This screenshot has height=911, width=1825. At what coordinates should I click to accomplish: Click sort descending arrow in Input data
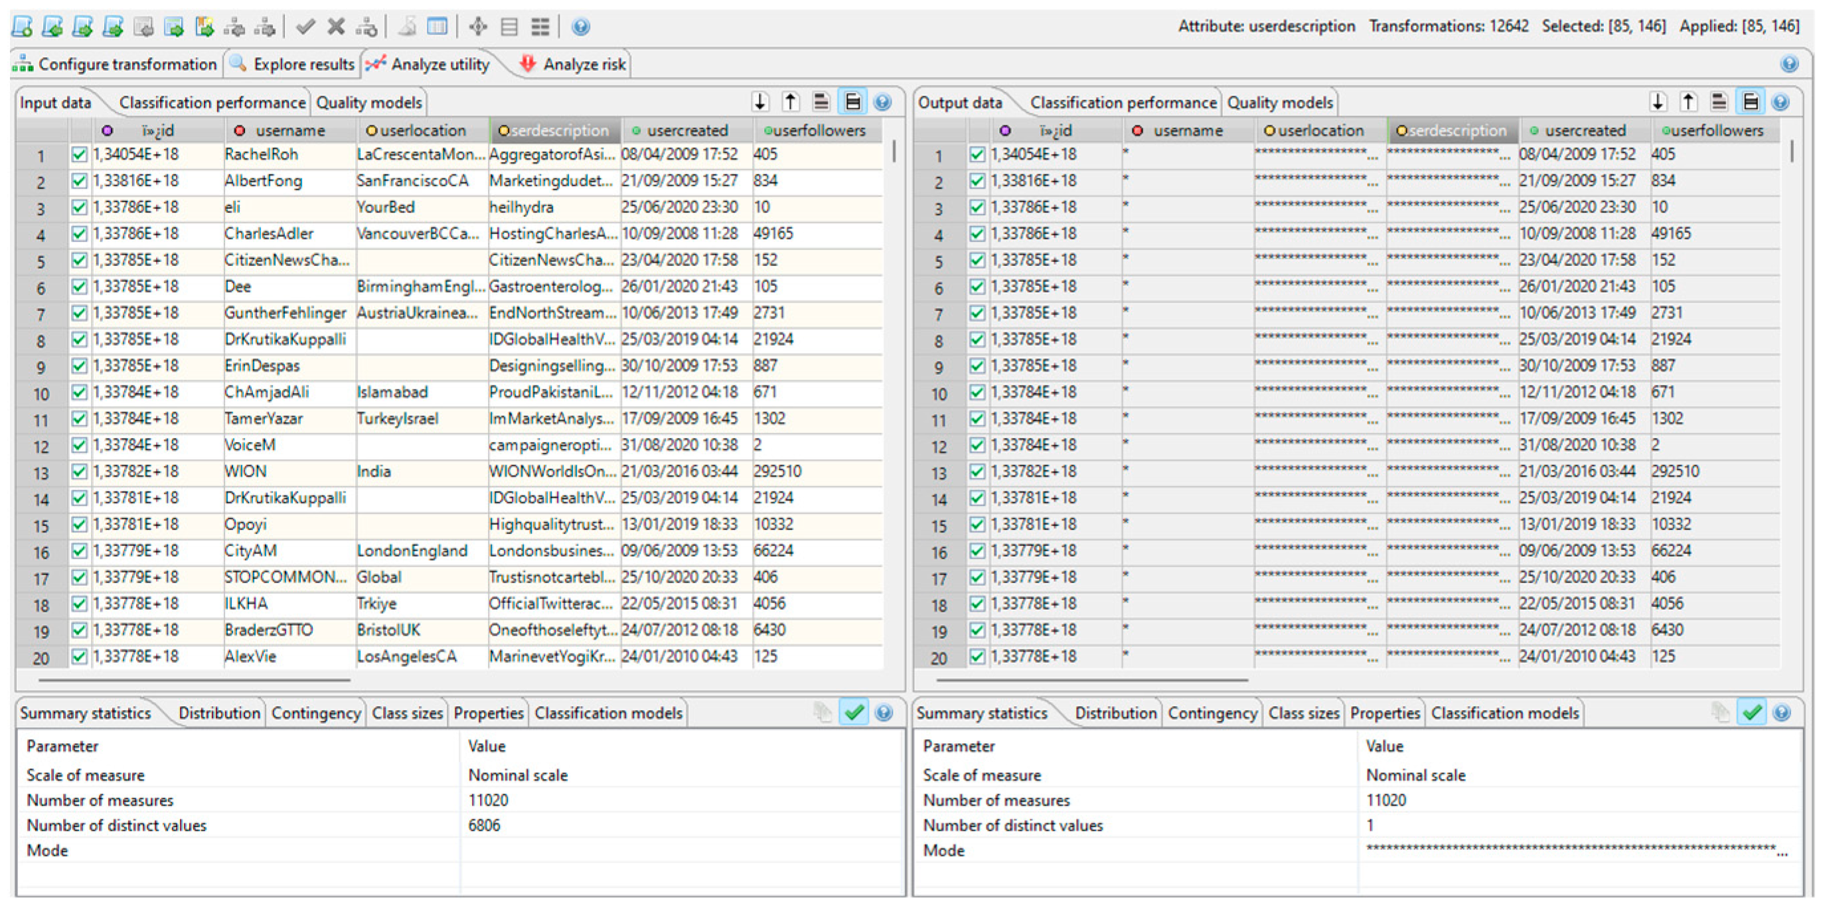[x=760, y=102]
